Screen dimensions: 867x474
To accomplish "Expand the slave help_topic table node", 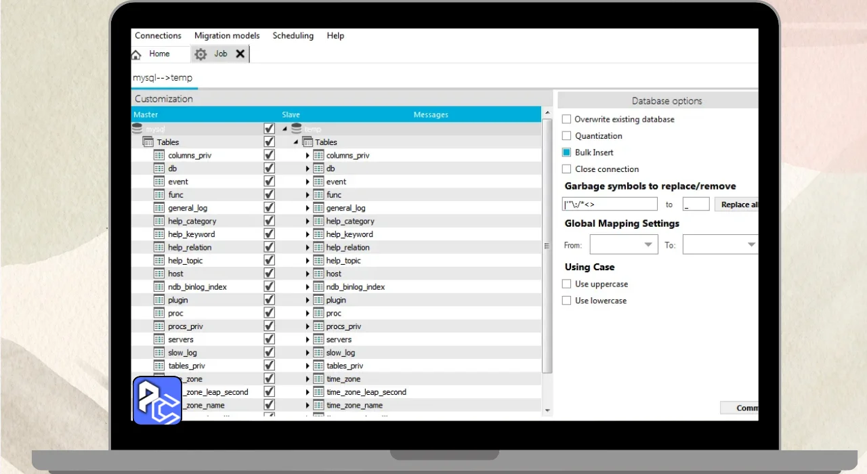I will (308, 261).
